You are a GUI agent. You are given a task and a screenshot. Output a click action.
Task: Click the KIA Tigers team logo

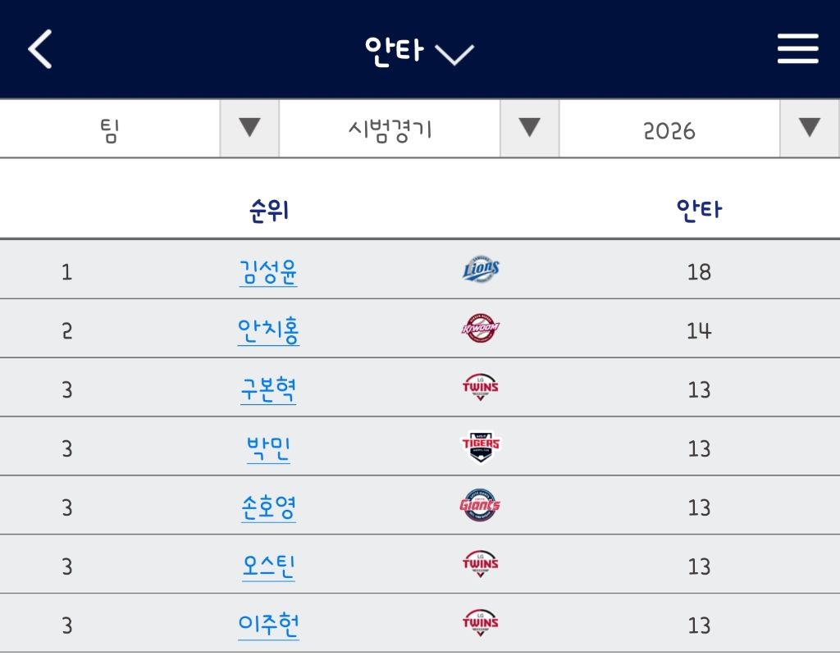pos(481,446)
